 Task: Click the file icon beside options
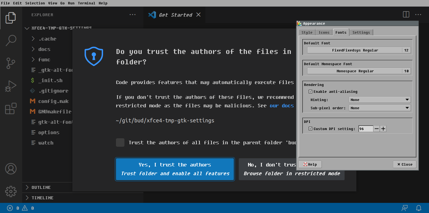click(33, 132)
